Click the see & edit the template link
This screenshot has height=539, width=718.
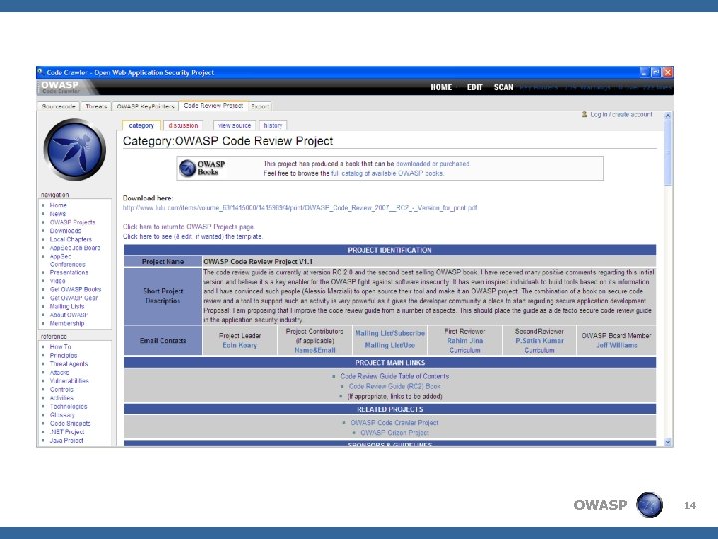192,236
